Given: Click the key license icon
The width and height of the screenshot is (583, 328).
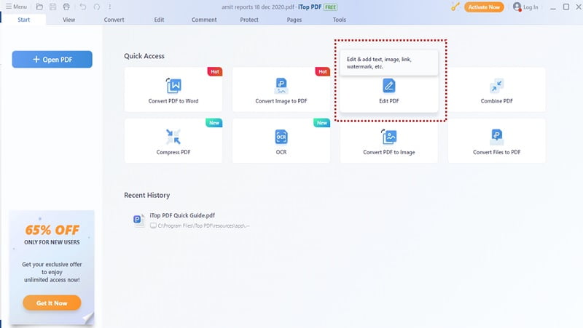Looking at the screenshot, I should pyautogui.click(x=455, y=7).
